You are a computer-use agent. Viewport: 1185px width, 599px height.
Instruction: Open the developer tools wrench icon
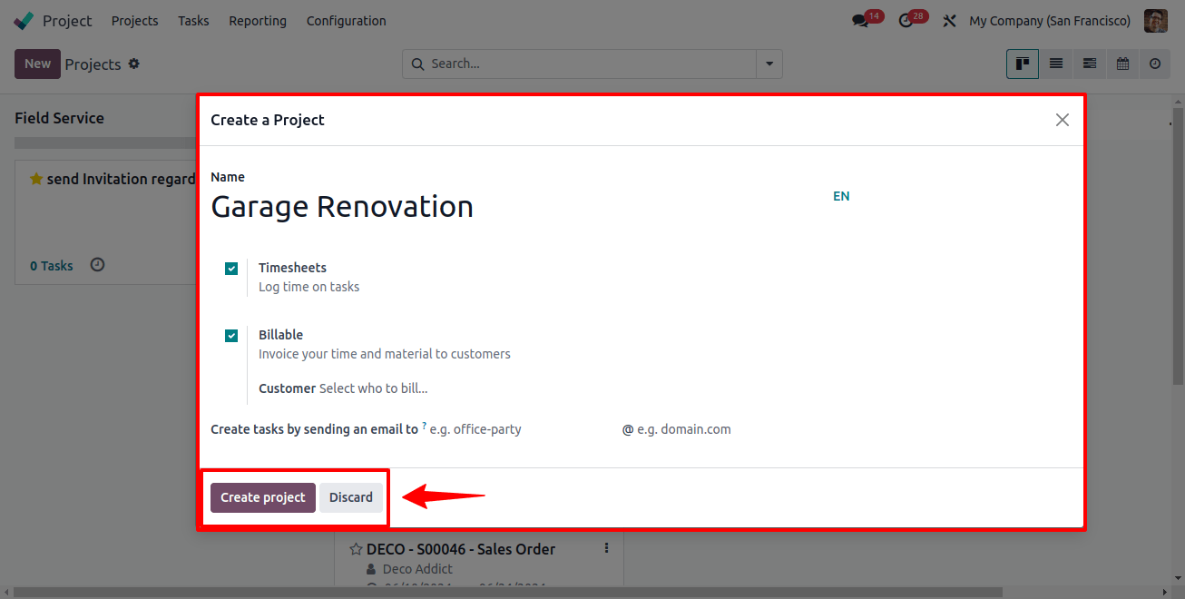(949, 21)
